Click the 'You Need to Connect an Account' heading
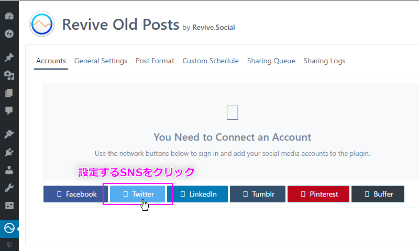 (232, 137)
